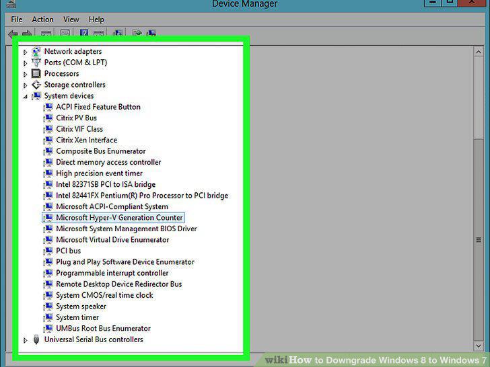This screenshot has height=367, width=490.
Task: Select the Citrix VIF Class device
Action: [x=79, y=129]
